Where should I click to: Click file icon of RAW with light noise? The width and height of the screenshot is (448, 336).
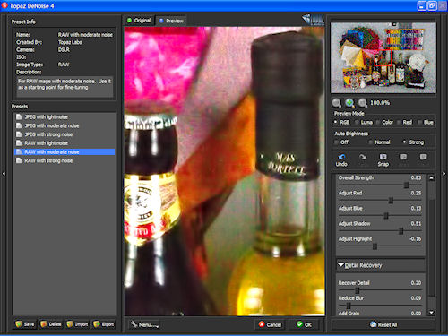click(x=19, y=143)
